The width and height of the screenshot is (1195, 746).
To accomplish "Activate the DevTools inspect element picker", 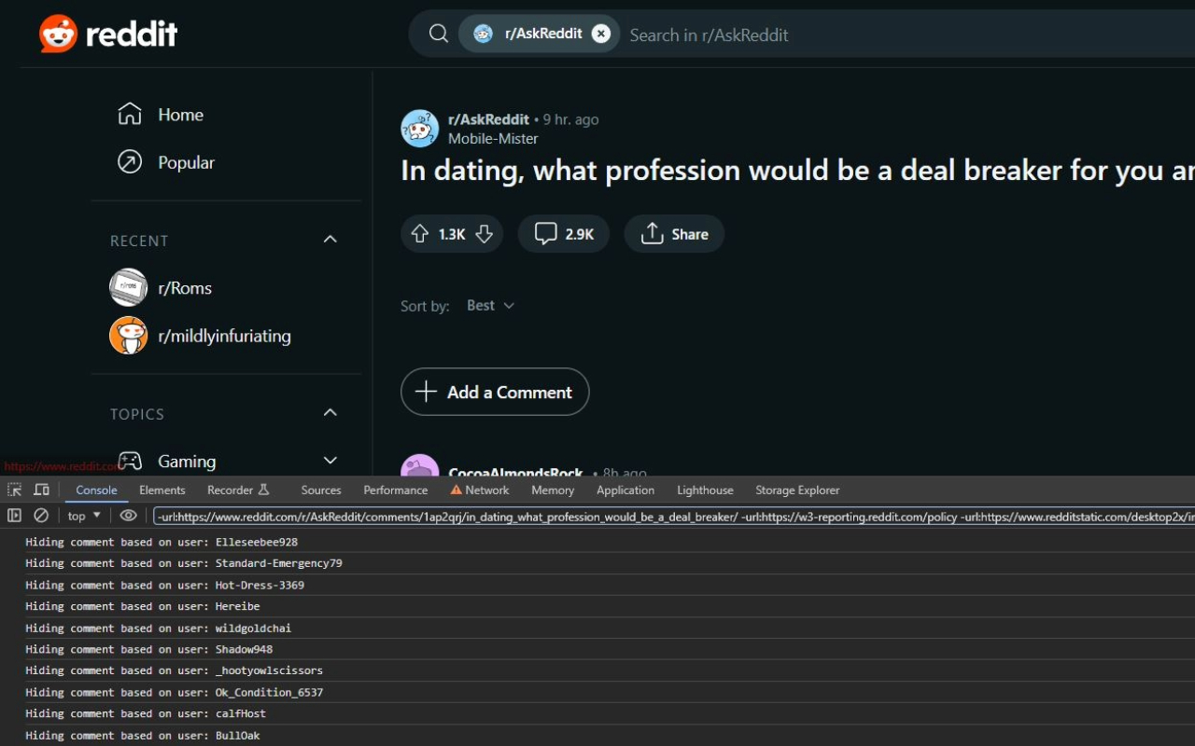I will (x=15, y=490).
